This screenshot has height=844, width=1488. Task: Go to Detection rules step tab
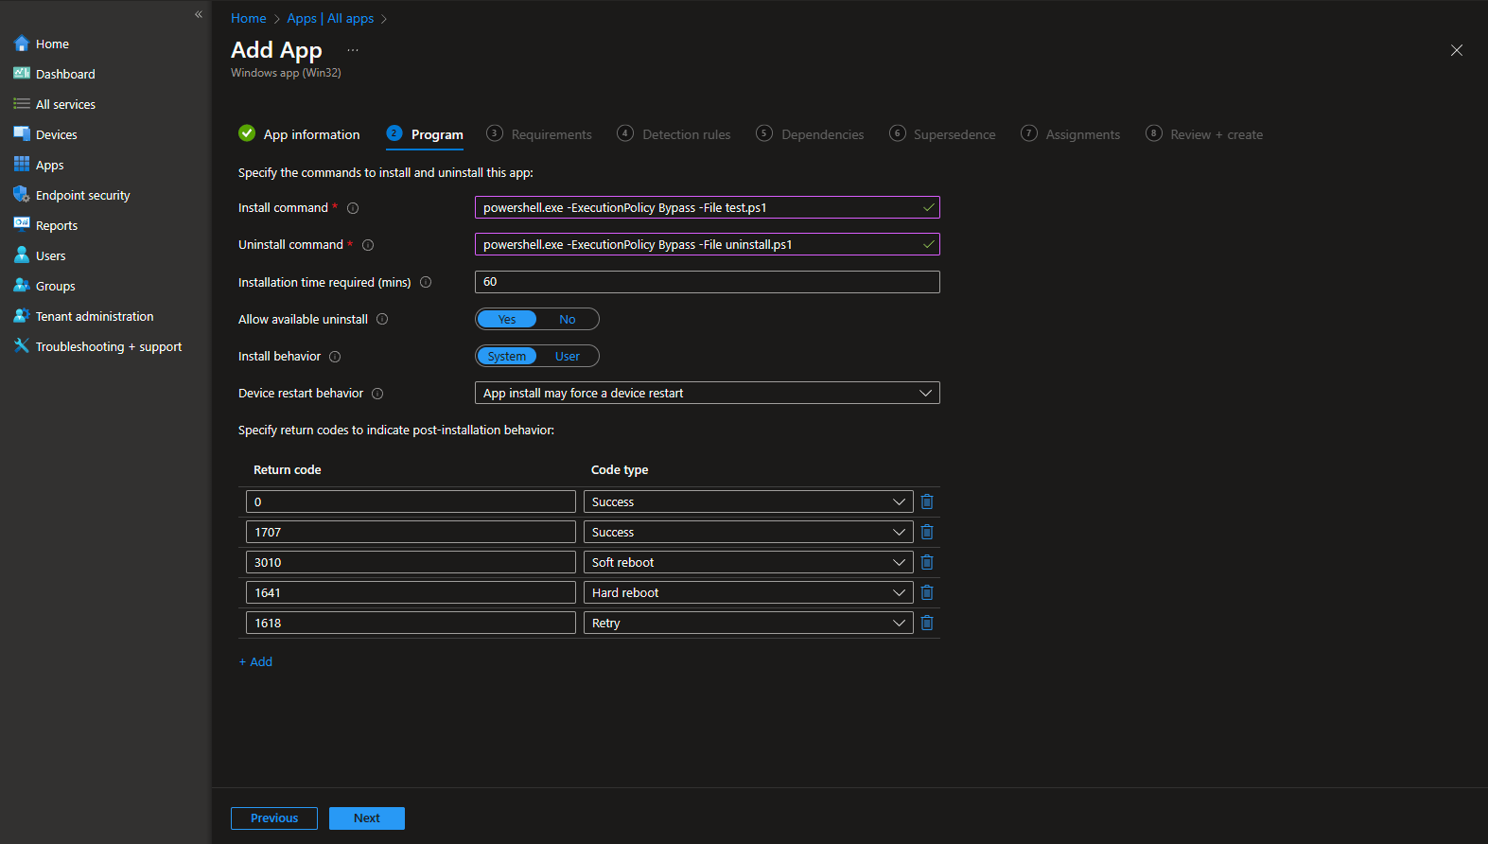click(x=674, y=134)
